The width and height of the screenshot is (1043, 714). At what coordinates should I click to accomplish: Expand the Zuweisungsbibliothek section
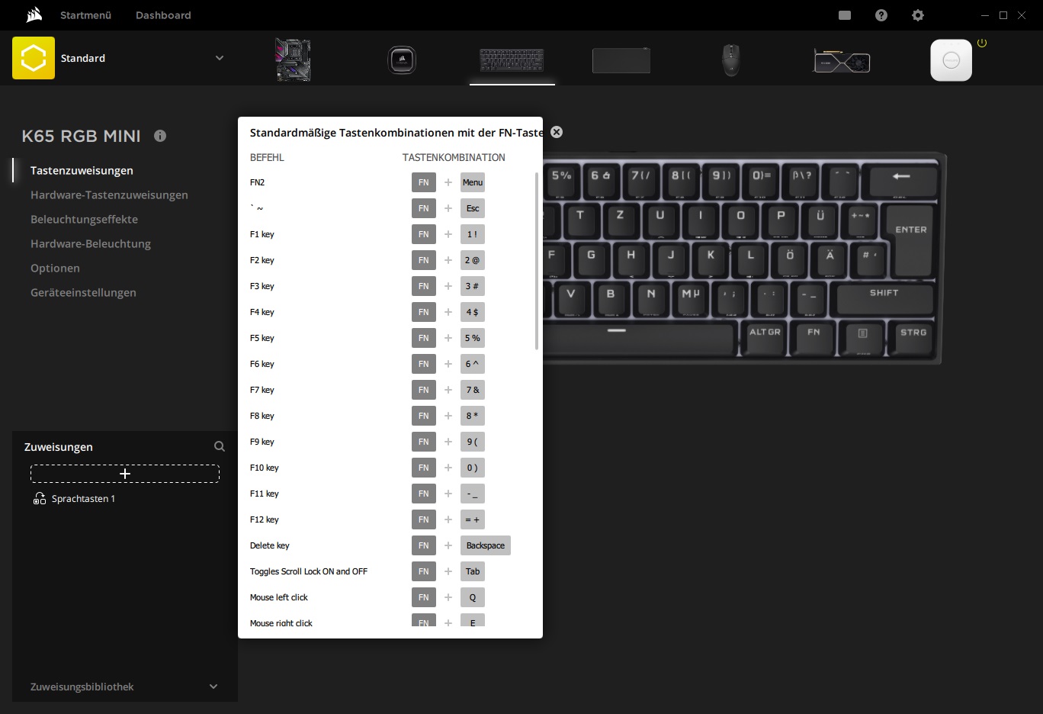213,687
